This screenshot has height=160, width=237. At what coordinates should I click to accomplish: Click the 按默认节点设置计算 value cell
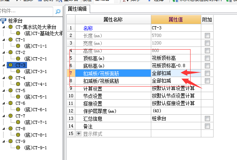point(176,96)
